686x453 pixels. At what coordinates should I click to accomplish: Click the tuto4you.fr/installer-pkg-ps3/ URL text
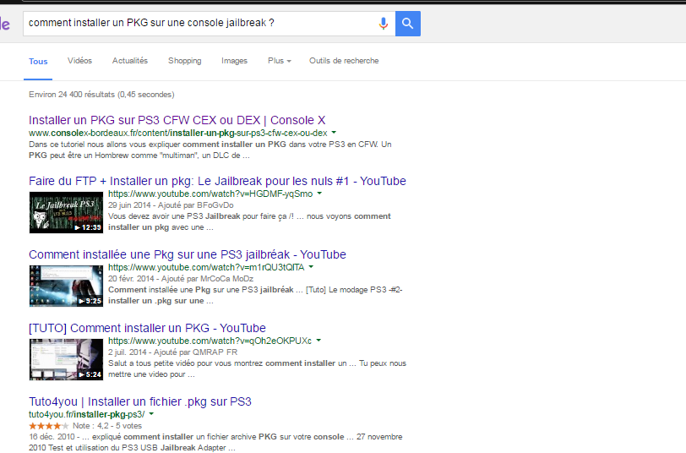tap(87, 414)
